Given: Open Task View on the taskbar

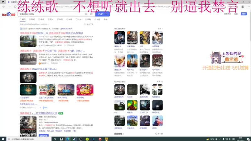Looking at the screenshot, I should click(61, 139).
